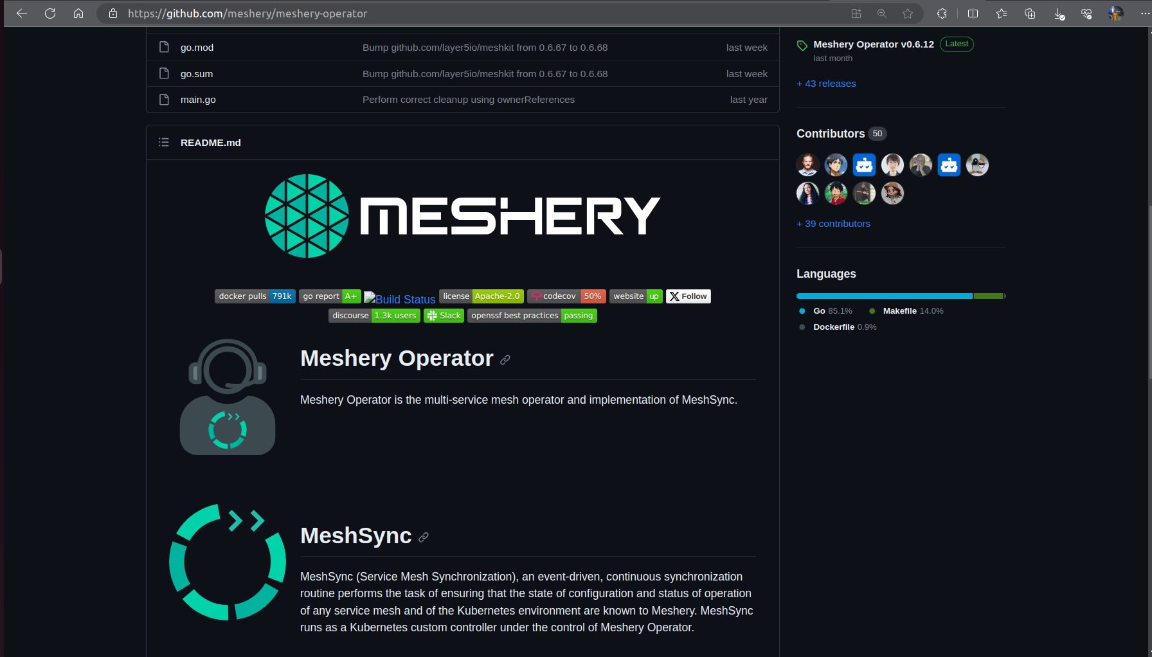Click the codecov coverage badge

(566, 296)
